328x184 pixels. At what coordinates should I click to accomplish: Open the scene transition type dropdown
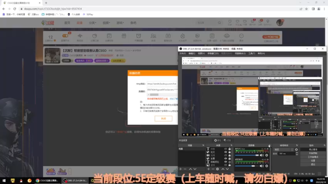[284, 150]
